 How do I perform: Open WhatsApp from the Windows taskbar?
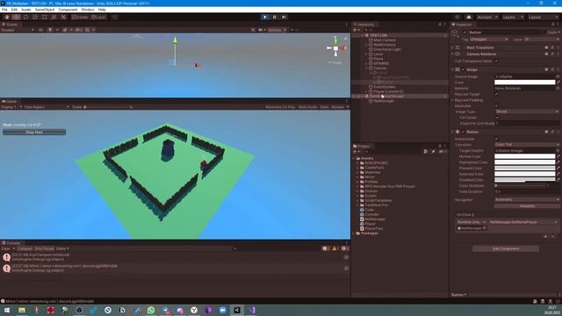151,310
